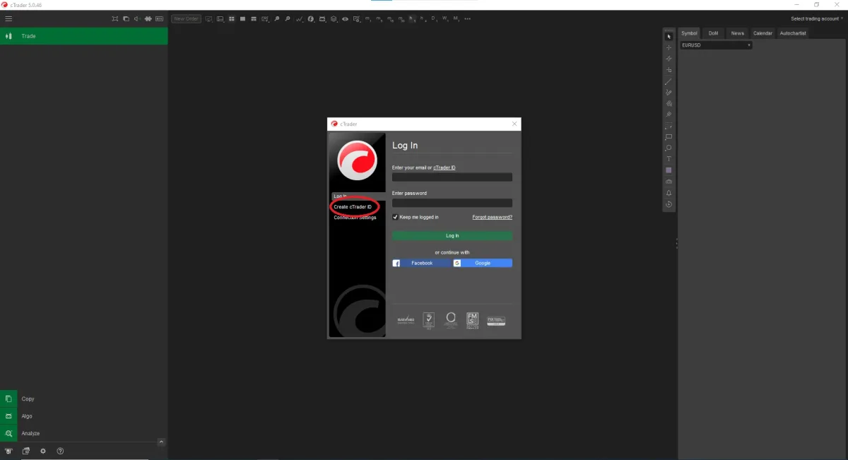The height and width of the screenshot is (460, 848).
Task: Click the indicators line chart icon
Action: point(300,19)
